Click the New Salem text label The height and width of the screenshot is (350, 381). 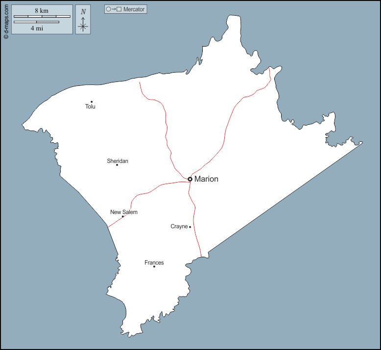pos(124,212)
